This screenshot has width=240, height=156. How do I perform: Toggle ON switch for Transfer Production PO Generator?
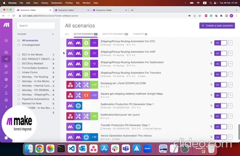coord(220,127)
